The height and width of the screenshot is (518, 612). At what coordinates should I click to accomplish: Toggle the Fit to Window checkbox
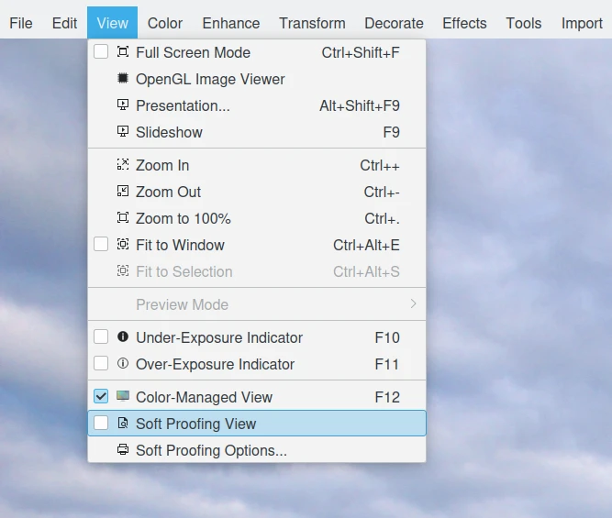point(101,245)
